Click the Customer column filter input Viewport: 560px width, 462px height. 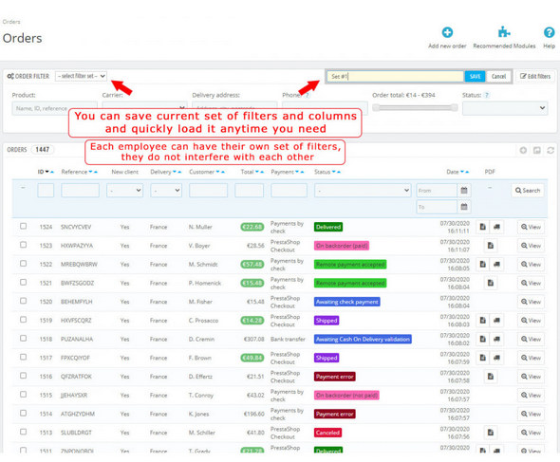[x=208, y=191]
